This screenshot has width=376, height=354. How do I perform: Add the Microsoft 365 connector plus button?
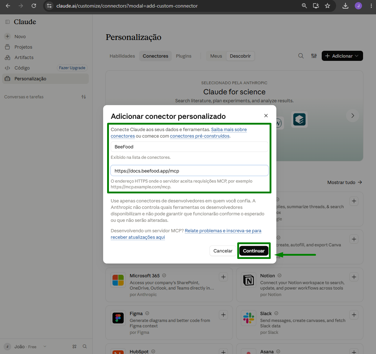(x=223, y=277)
